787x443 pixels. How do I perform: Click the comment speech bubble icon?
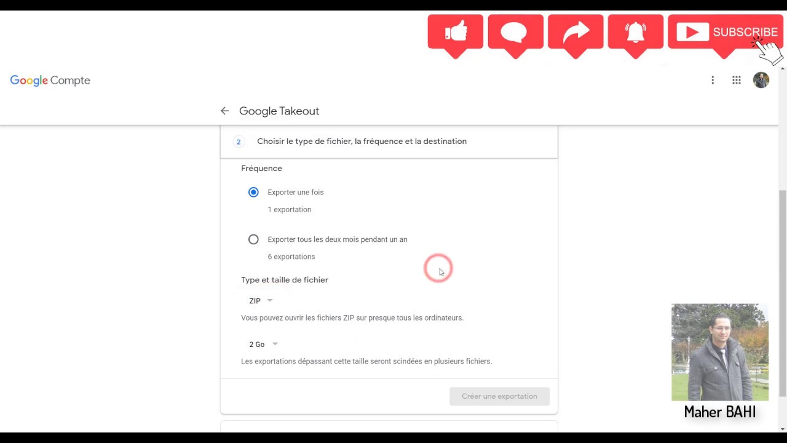515,32
